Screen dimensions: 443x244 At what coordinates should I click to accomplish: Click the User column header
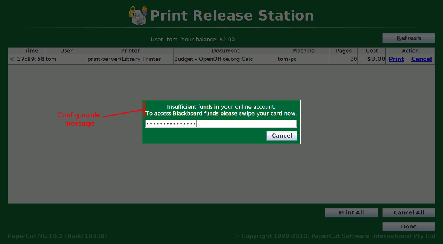66,51
